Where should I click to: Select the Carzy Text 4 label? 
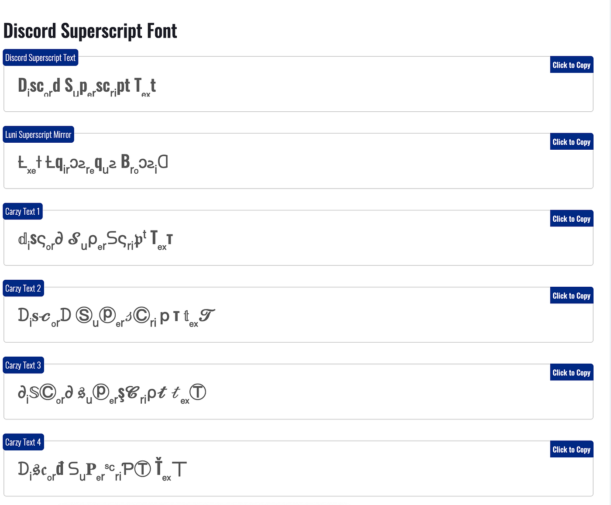tap(23, 442)
